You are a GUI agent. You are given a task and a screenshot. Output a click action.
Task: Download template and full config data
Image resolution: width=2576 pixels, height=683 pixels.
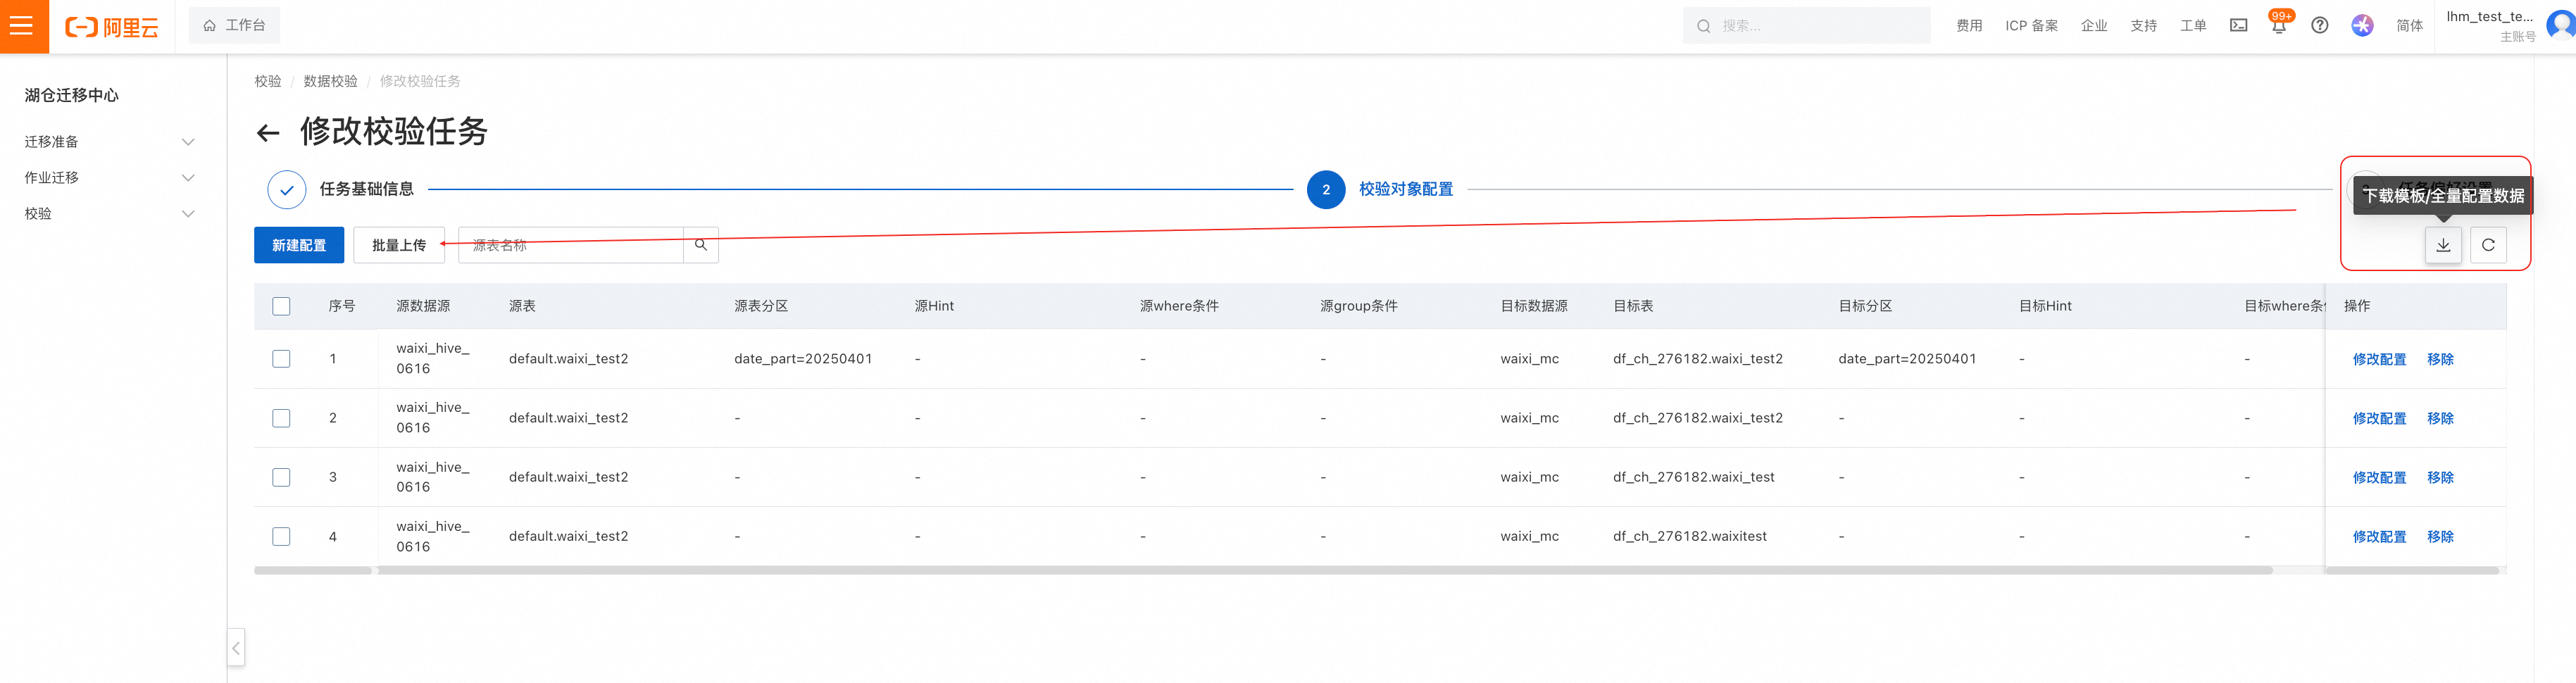[2443, 245]
